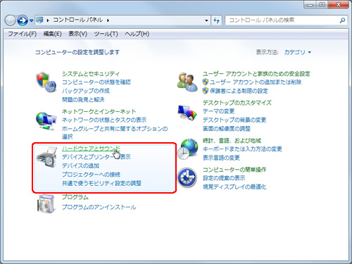Open 時計、言語、および地域 category link
Viewport: 352px width, 264px height.
click(x=232, y=141)
